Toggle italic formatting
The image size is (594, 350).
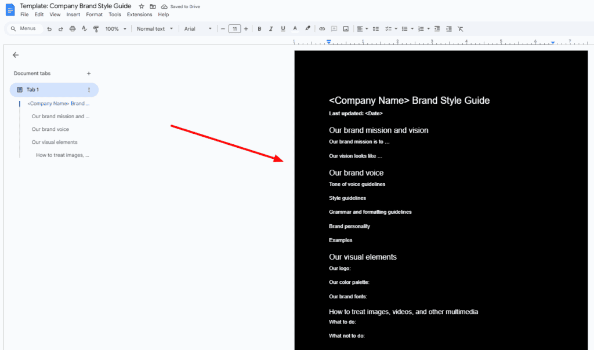[x=271, y=28]
